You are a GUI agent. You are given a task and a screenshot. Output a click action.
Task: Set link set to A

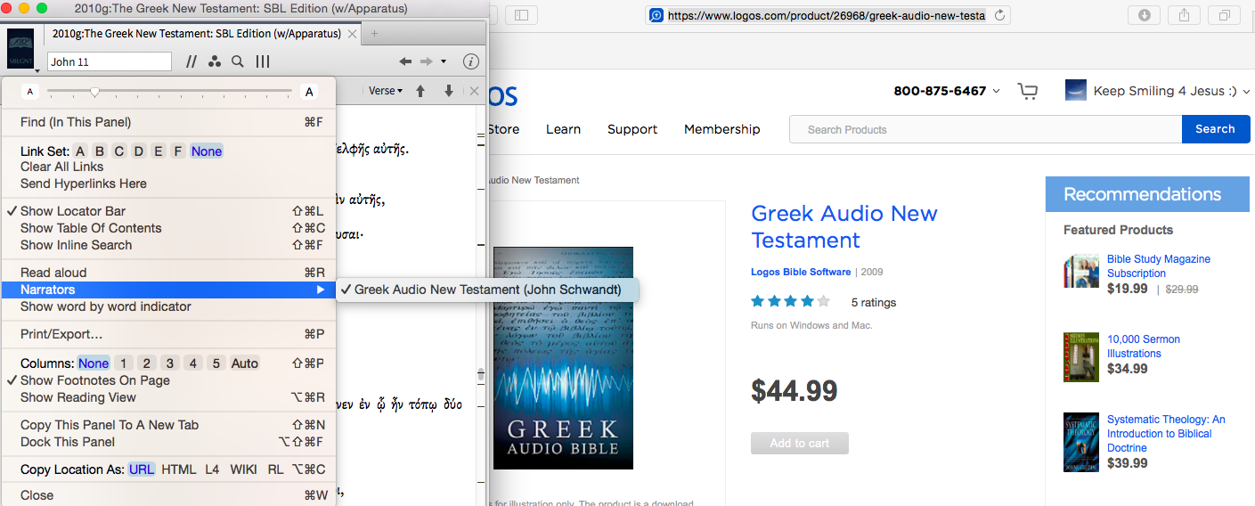click(x=80, y=151)
